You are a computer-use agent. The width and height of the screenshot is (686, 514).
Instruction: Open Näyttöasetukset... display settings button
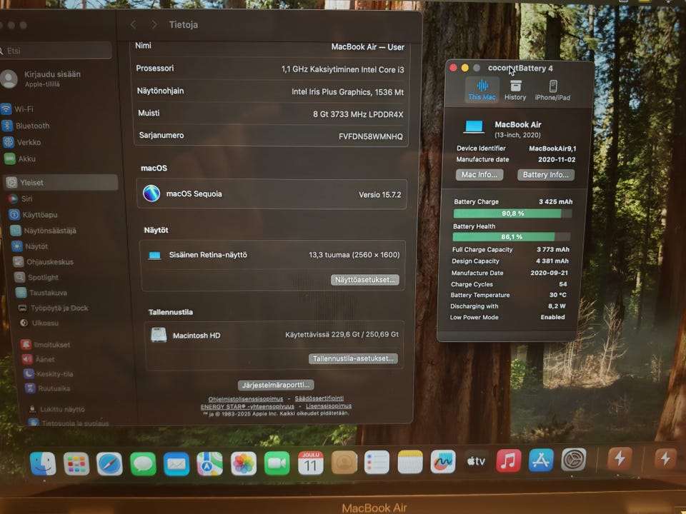365,280
